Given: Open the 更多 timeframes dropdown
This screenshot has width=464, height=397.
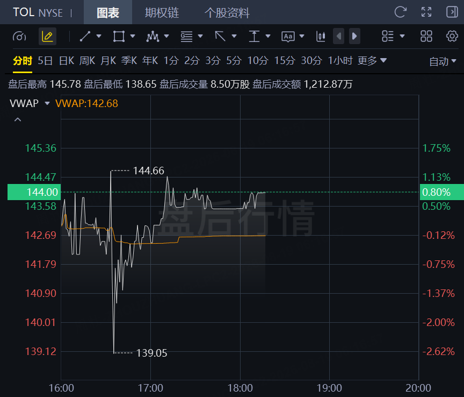Looking at the screenshot, I should tap(372, 61).
